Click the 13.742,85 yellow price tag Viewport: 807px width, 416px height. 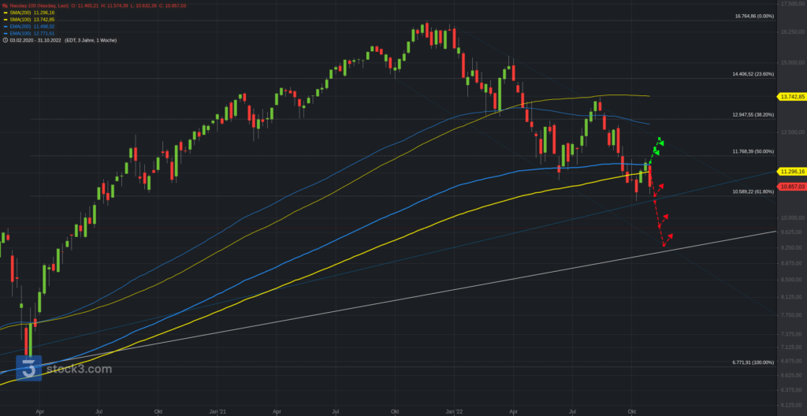pos(791,96)
